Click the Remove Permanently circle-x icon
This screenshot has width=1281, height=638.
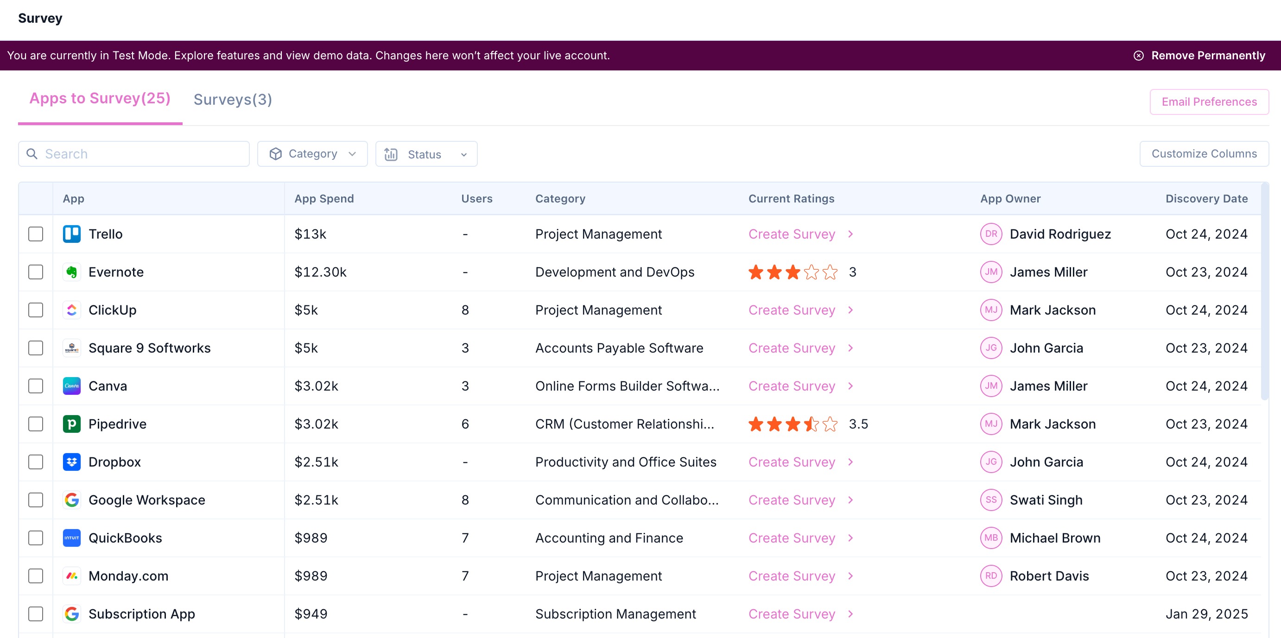pos(1138,56)
